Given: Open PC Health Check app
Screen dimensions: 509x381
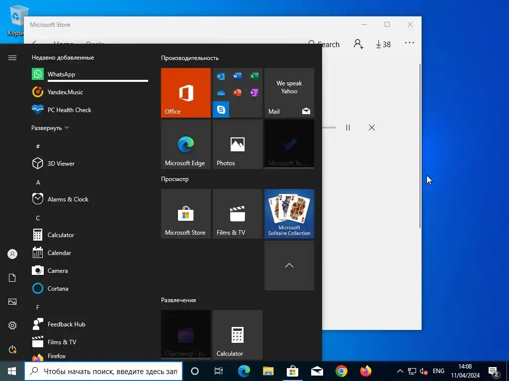Looking at the screenshot, I should [x=90, y=110].
